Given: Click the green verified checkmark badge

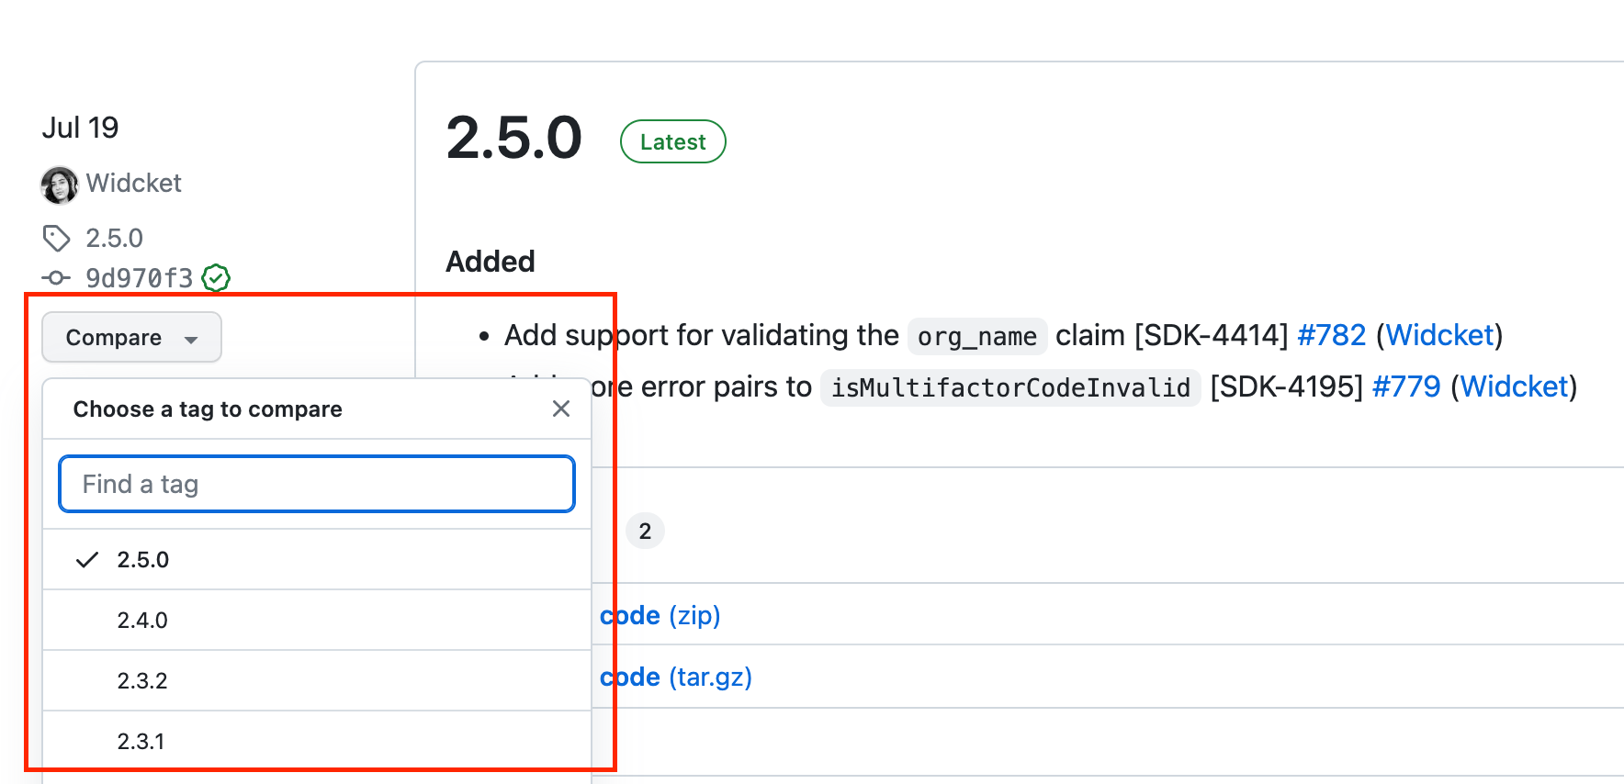Looking at the screenshot, I should click(216, 277).
